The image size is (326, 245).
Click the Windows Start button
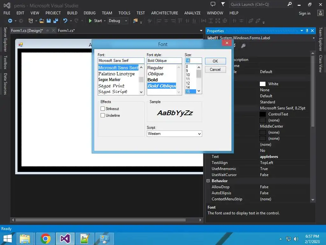pyautogui.click(x=8, y=239)
